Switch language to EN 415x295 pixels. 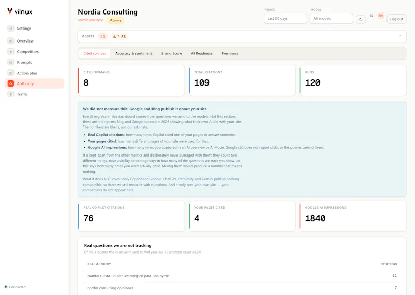380,16
